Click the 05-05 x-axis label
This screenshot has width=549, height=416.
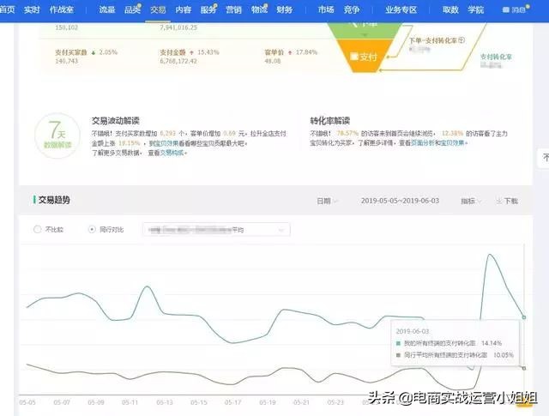click(x=27, y=402)
